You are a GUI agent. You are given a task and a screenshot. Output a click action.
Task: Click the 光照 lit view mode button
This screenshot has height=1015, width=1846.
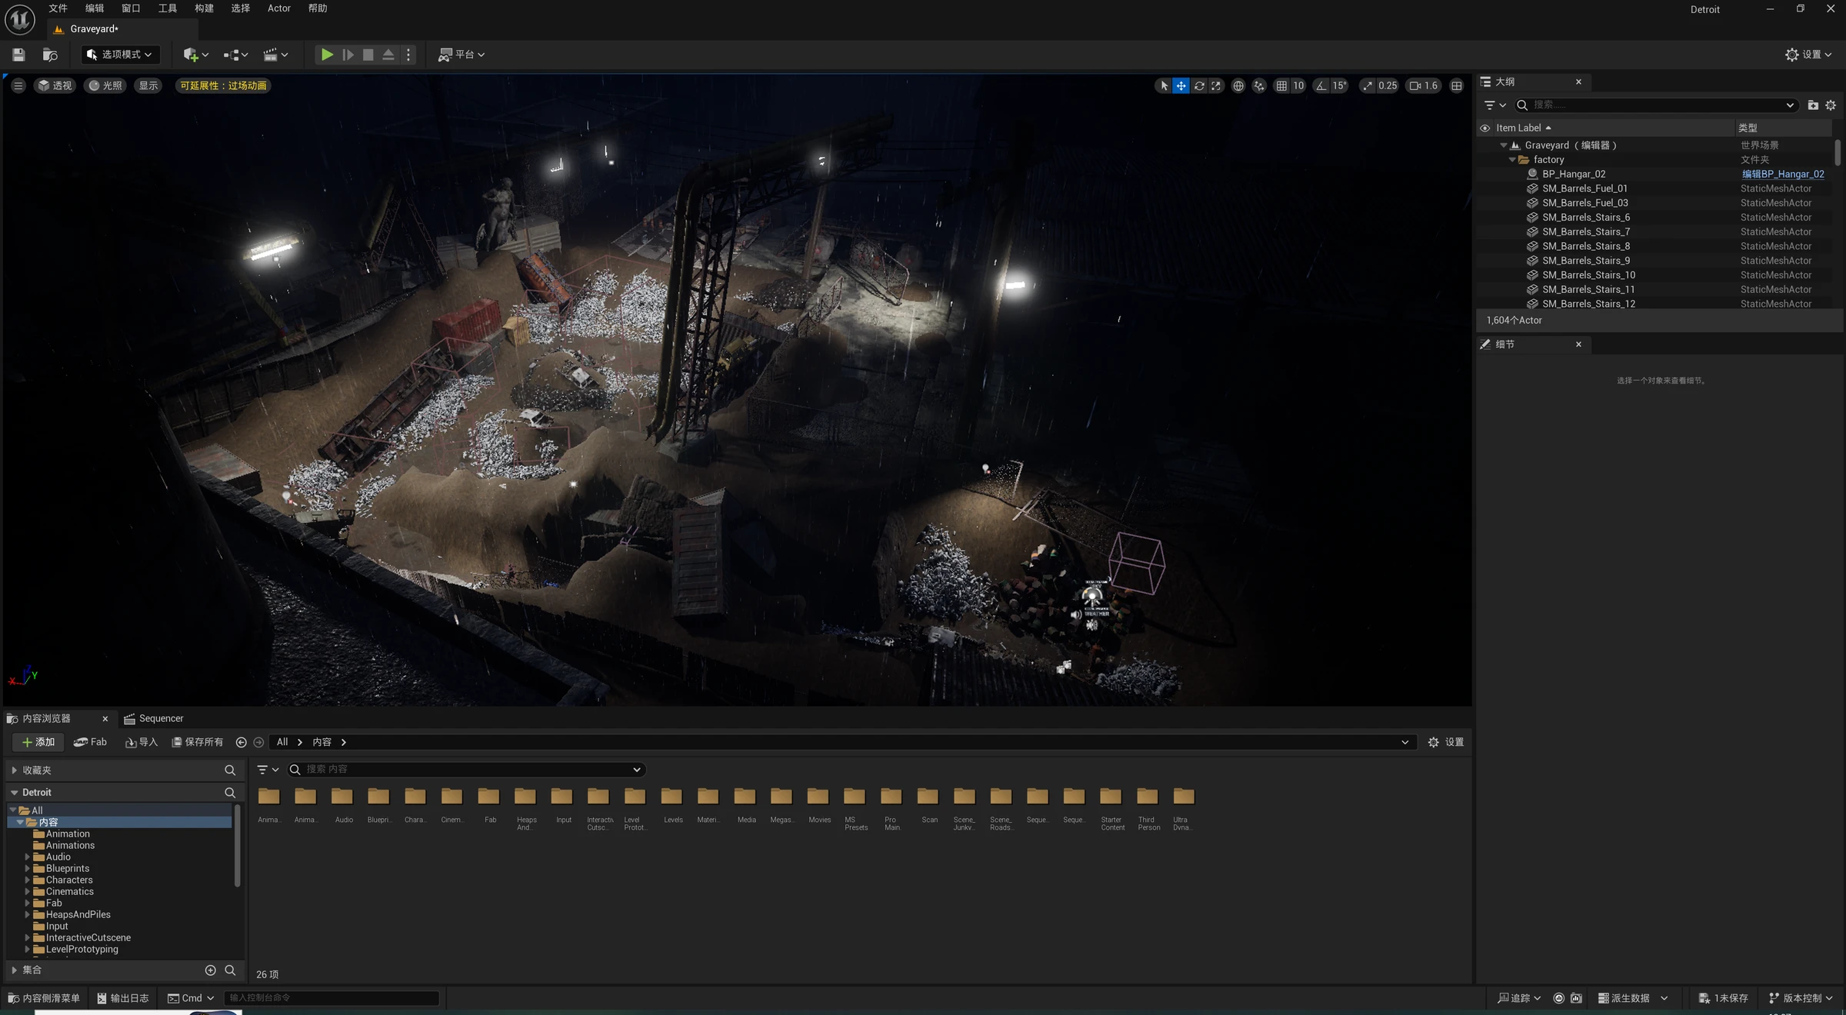pos(106,85)
